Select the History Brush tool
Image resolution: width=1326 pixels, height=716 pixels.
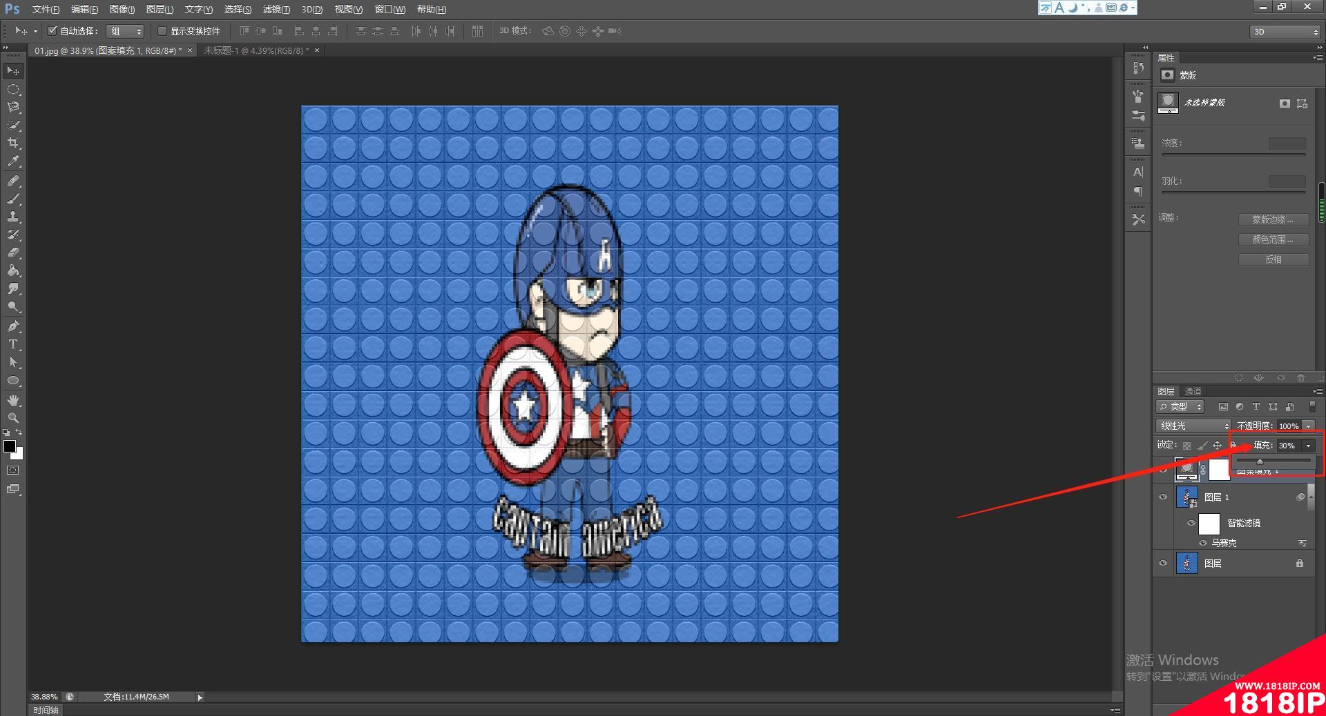[x=13, y=235]
